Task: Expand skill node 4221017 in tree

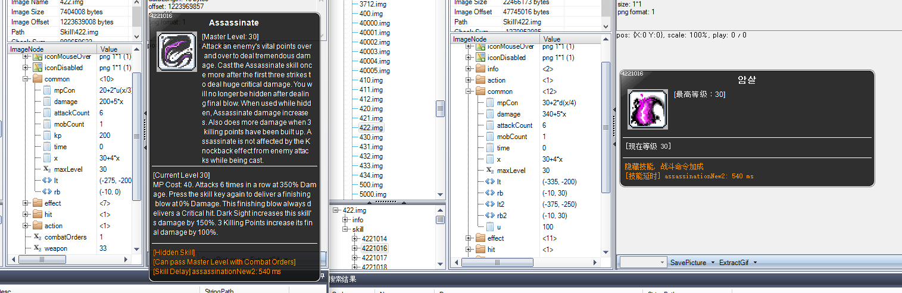Action: click(355, 258)
